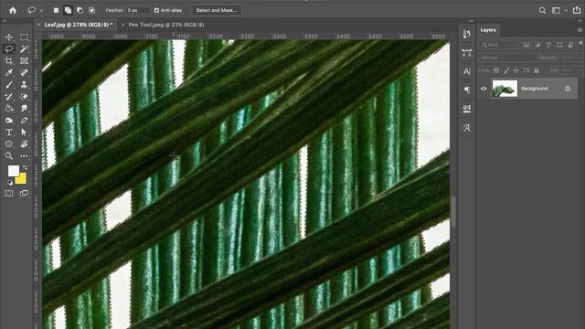The image size is (585, 329).
Task: Select the Smudge tool
Action: pyautogui.click(x=24, y=109)
